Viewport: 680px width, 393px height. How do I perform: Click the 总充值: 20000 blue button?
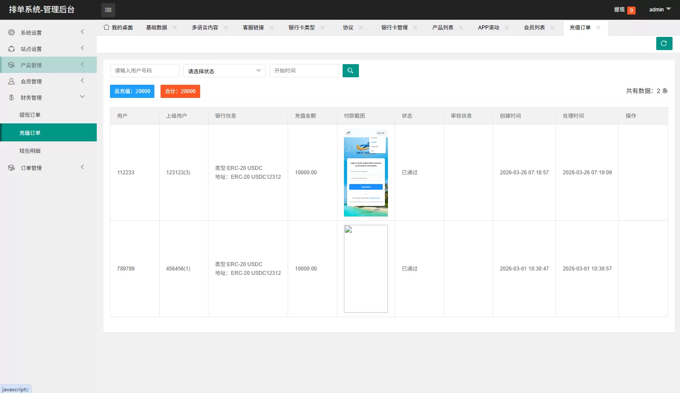[x=132, y=91]
